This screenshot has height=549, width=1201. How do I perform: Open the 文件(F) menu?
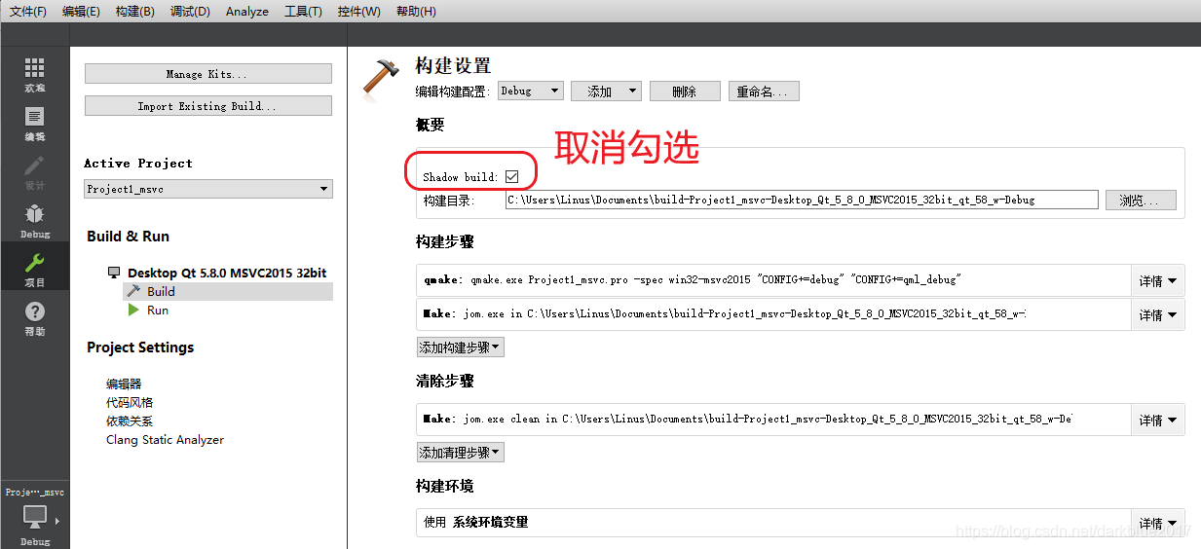tap(27, 12)
